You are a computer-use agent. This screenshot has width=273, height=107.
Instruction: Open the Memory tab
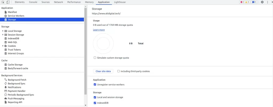(x=89, y=2)
